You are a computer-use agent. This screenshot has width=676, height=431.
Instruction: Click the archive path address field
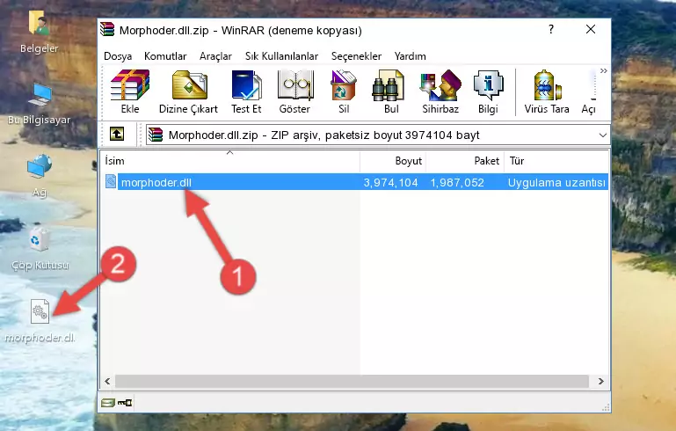pos(378,135)
